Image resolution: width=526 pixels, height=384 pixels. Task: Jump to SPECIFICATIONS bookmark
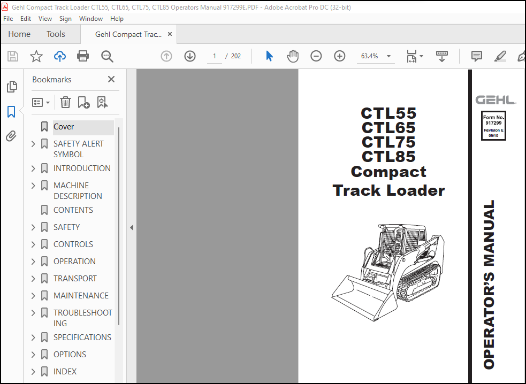(x=82, y=337)
